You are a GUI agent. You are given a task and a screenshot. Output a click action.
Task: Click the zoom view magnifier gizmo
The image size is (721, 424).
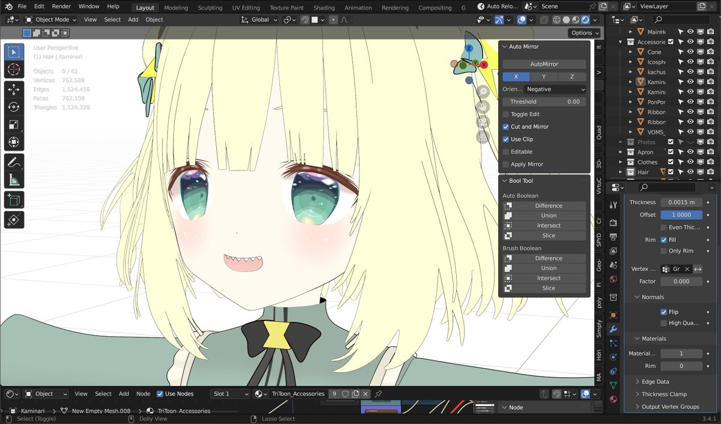[484, 91]
